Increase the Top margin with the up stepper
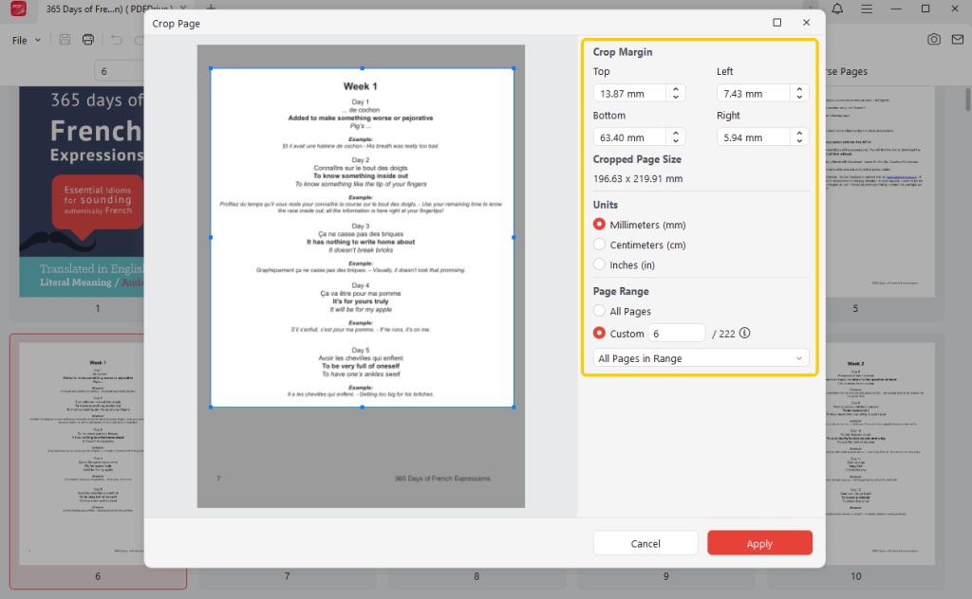 [675, 88]
